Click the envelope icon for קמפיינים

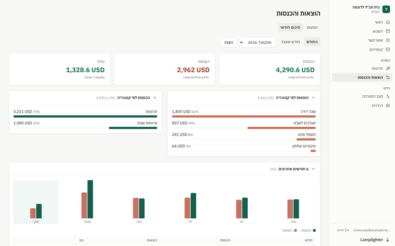388,49
